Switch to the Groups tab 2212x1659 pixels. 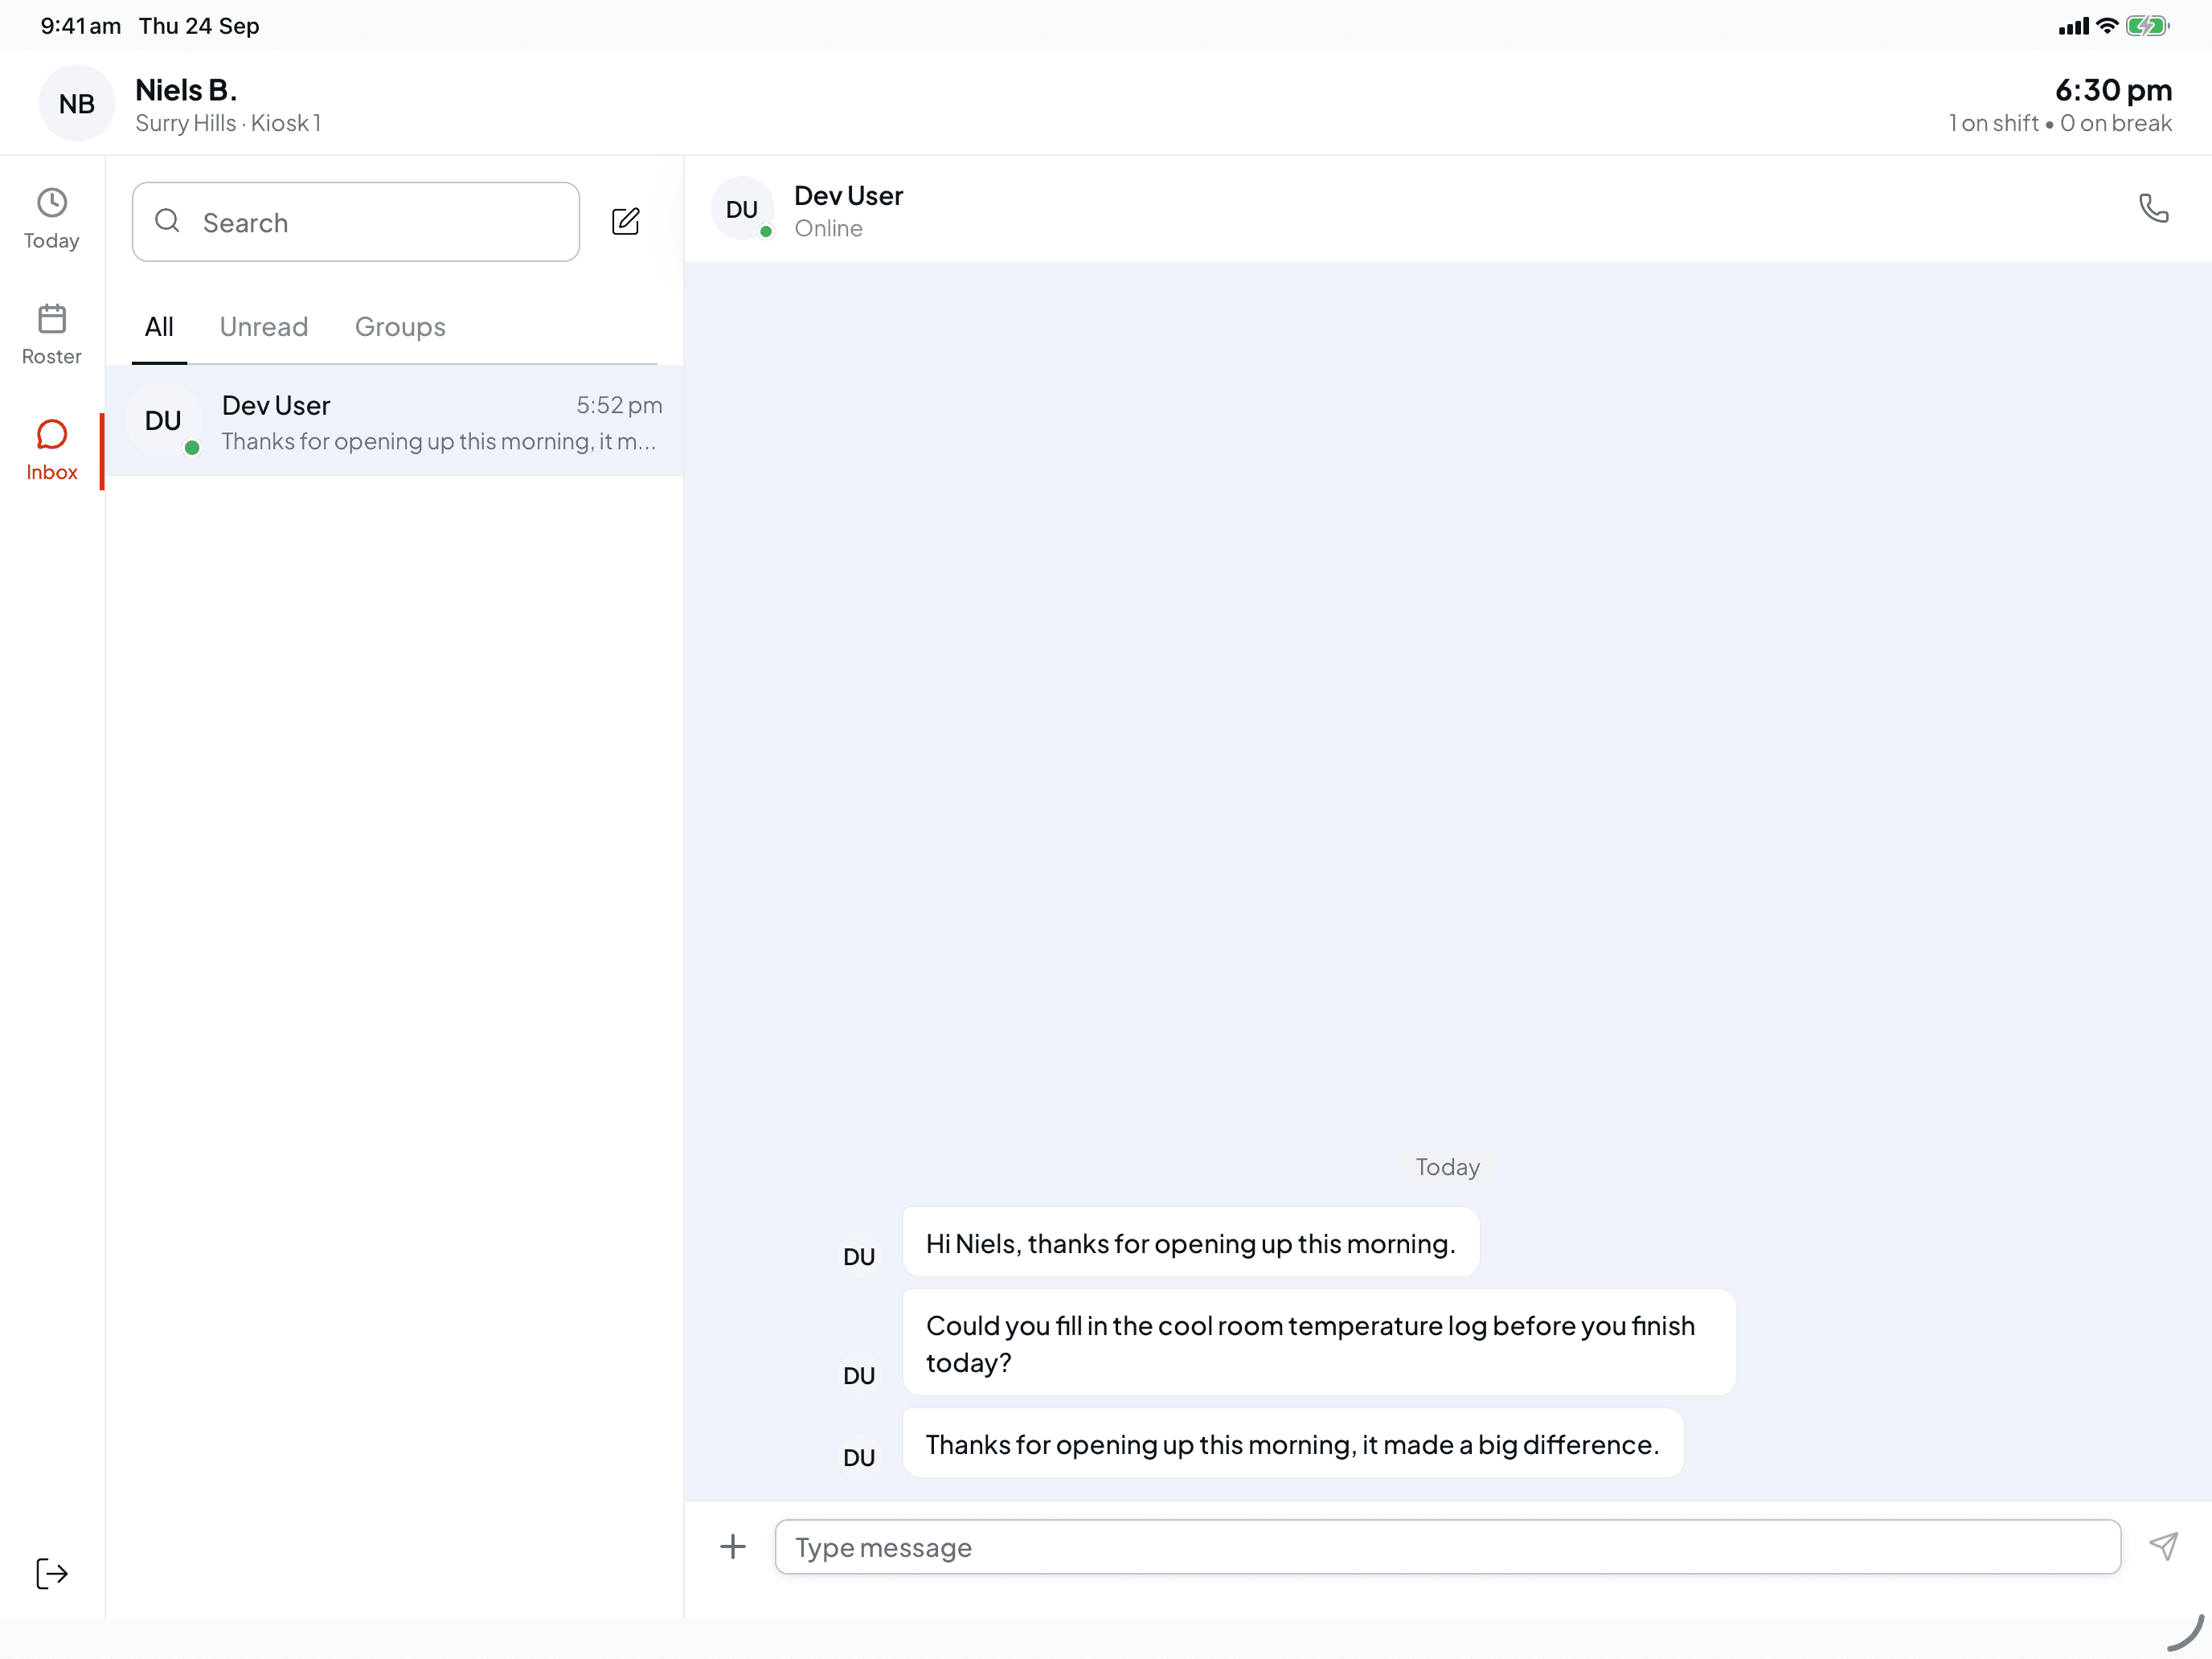tap(400, 327)
